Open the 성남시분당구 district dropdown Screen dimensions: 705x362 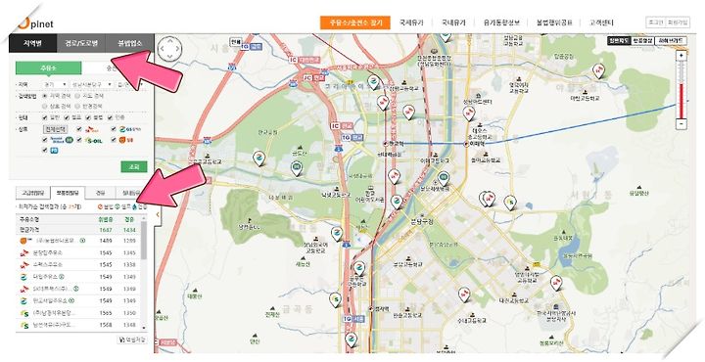coord(91,84)
